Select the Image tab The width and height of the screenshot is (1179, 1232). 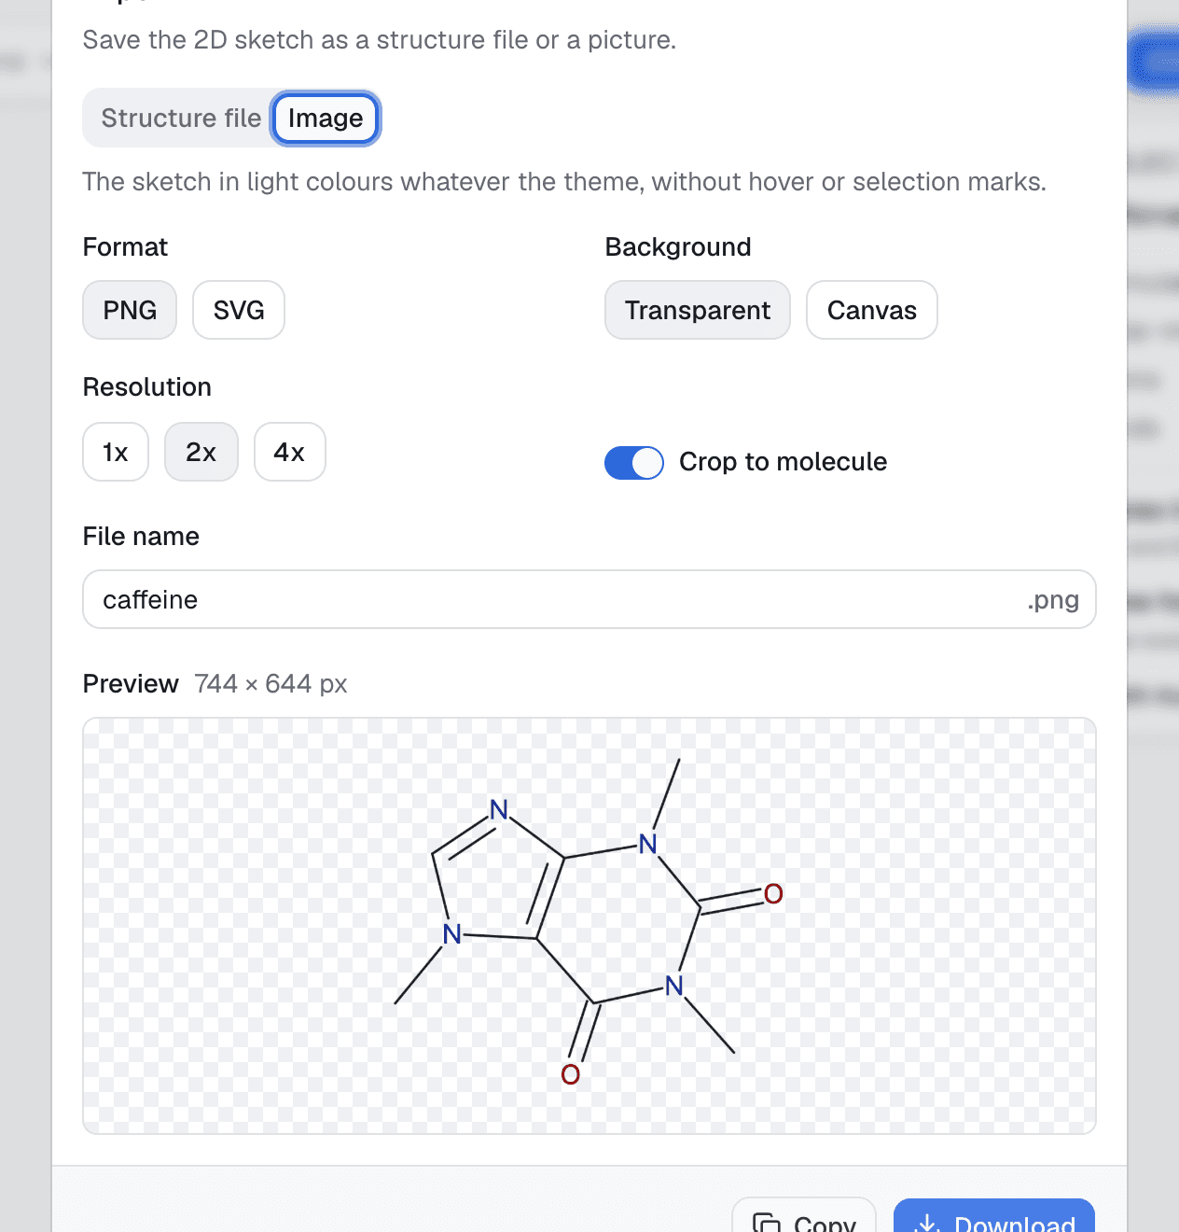[326, 119]
